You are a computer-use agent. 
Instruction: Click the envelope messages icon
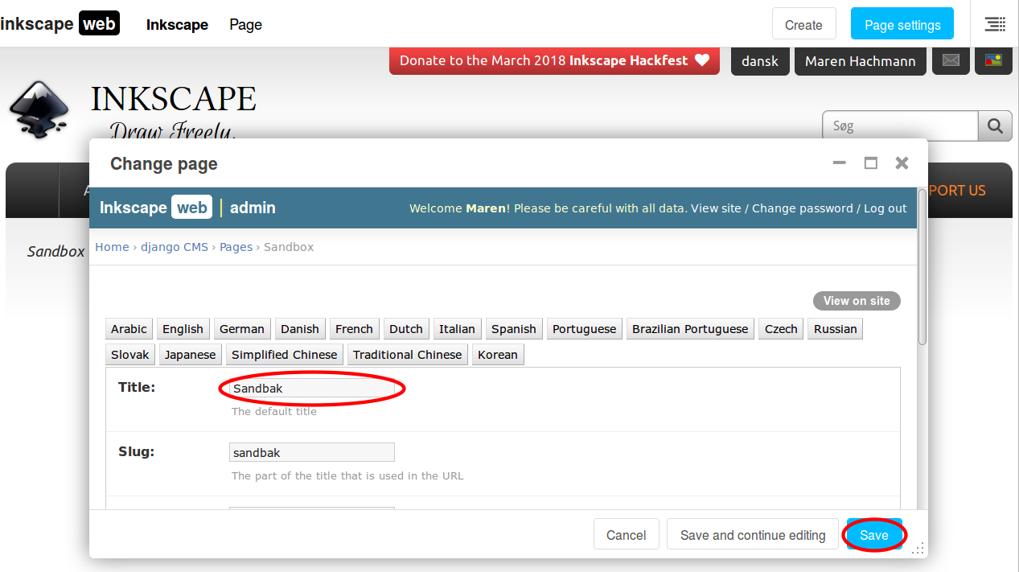[x=951, y=60]
